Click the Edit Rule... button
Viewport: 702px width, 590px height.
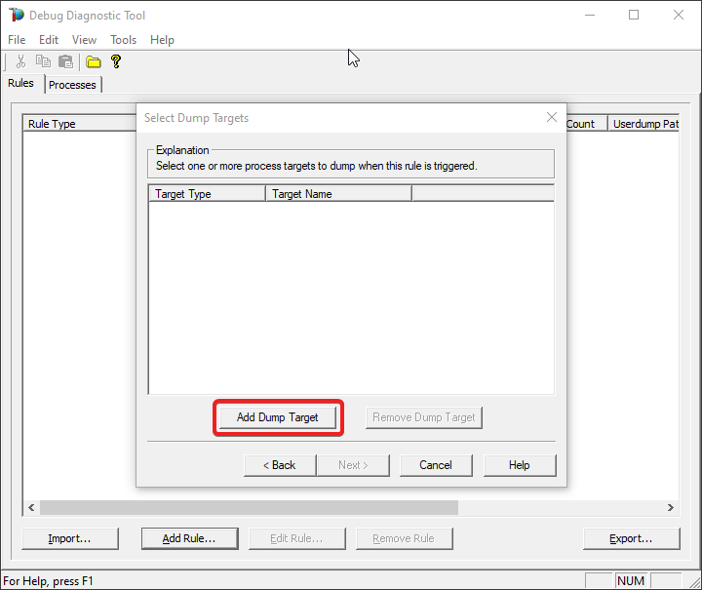[296, 538]
